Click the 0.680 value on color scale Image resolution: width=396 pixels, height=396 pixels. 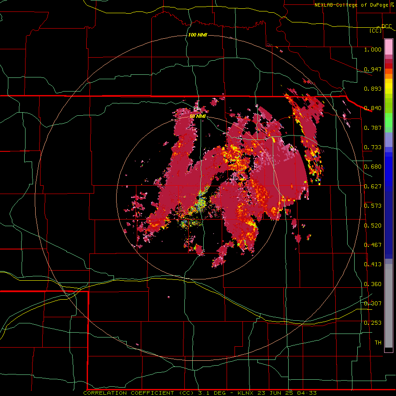[x=373, y=167]
